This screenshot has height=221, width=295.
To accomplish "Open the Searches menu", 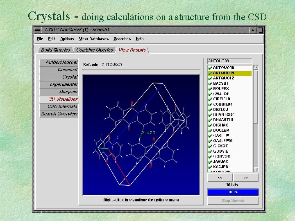I will tap(122, 39).
